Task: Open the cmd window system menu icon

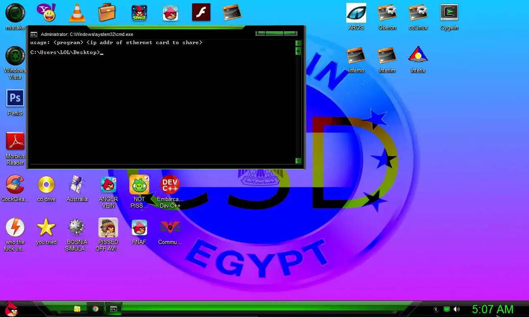Action: (34, 34)
